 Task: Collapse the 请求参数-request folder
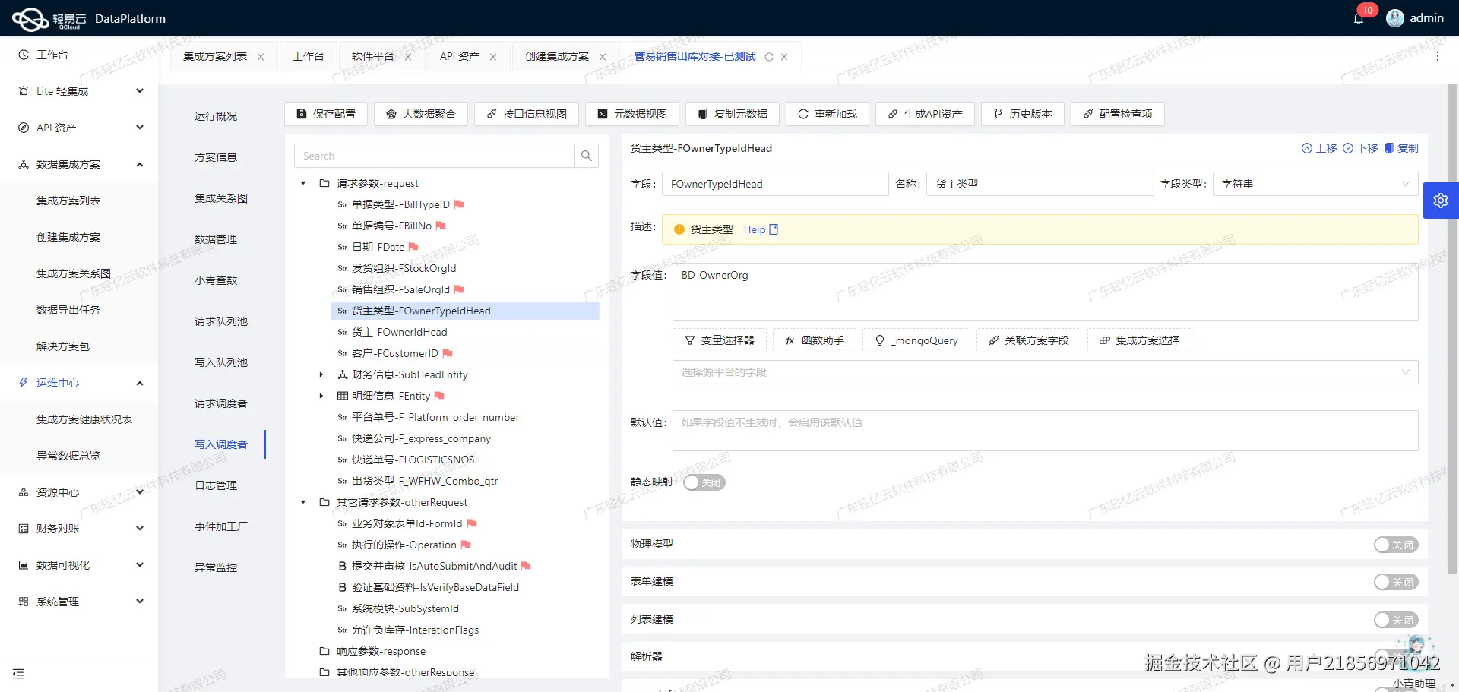(x=302, y=182)
